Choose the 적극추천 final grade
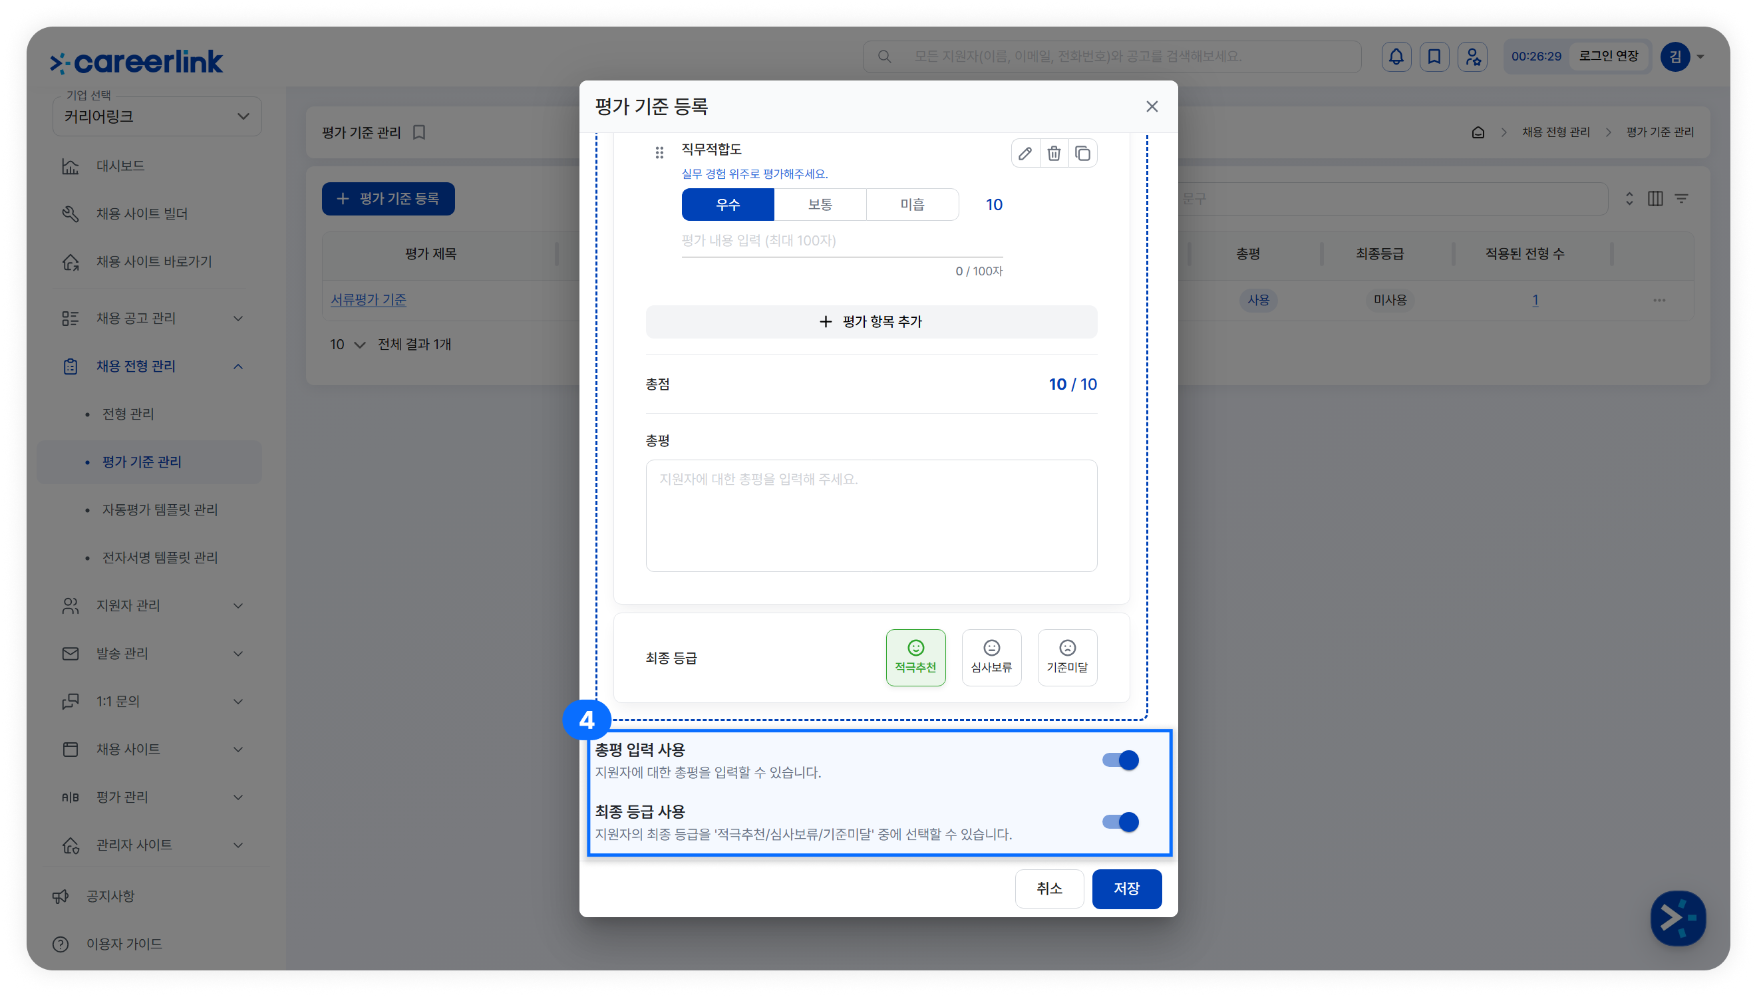Image resolution: width=1757 pixels, height=997 pixels. [x=915, y=657]
